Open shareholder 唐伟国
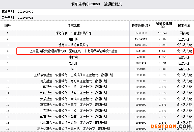This screenshot has height=132, width=194. 73,39
